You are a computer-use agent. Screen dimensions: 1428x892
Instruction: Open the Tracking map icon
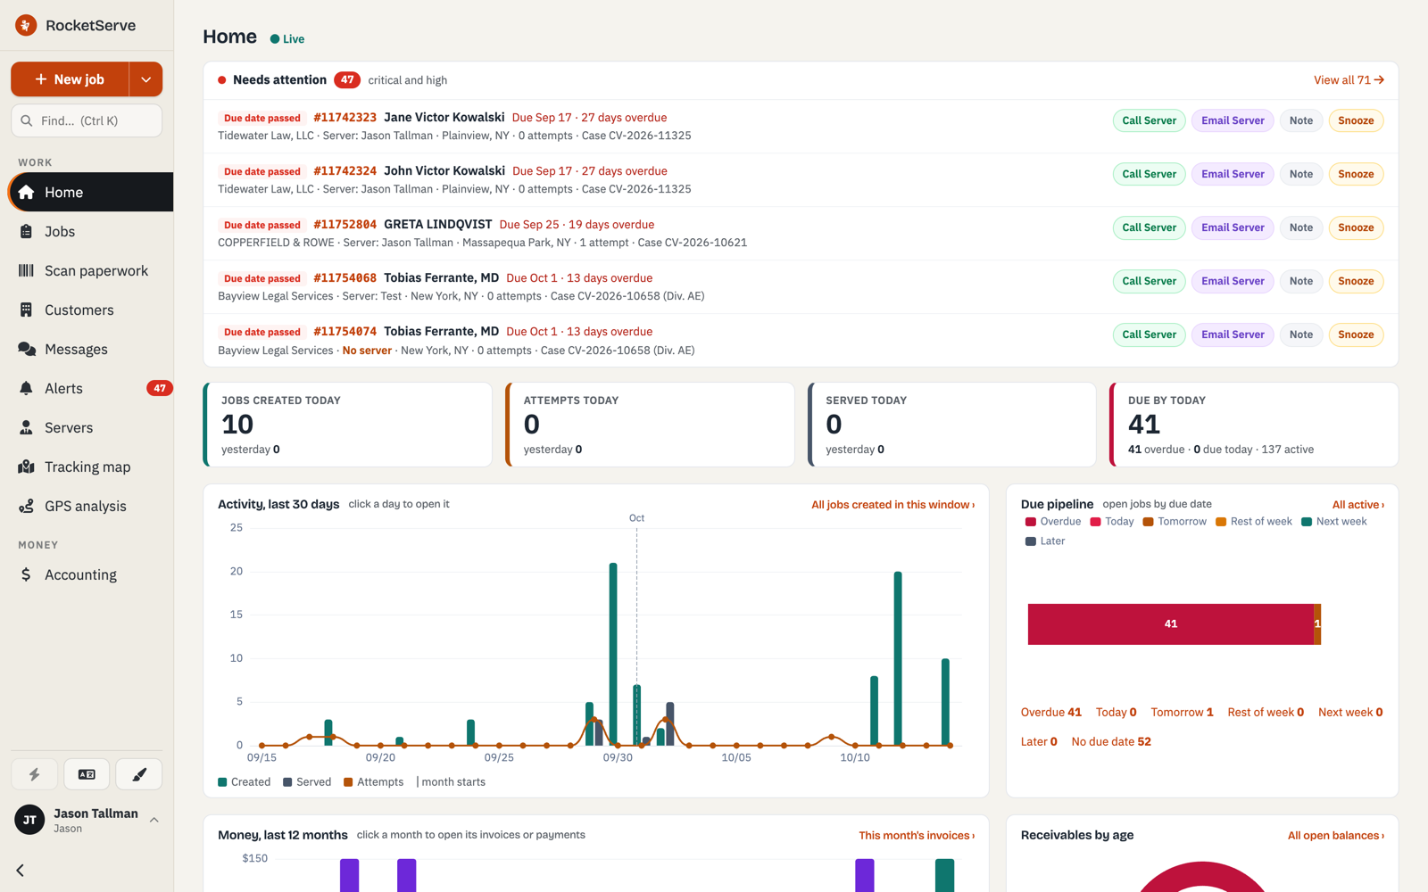pyautogui.click(x=26, y=467)
